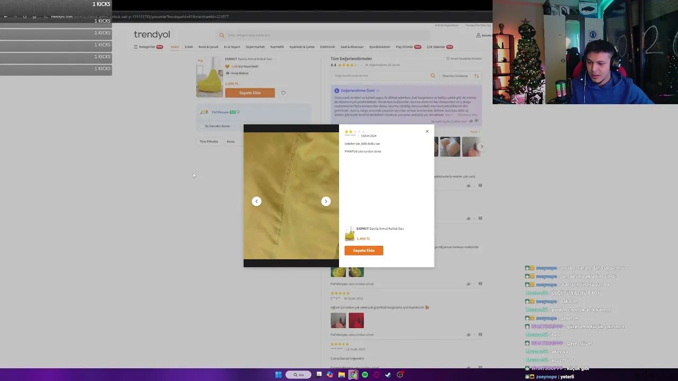Open Yorum Yayınlama Kriterleri link
The height and width of the screenshot is (381, 678).
tap(465, 59)
